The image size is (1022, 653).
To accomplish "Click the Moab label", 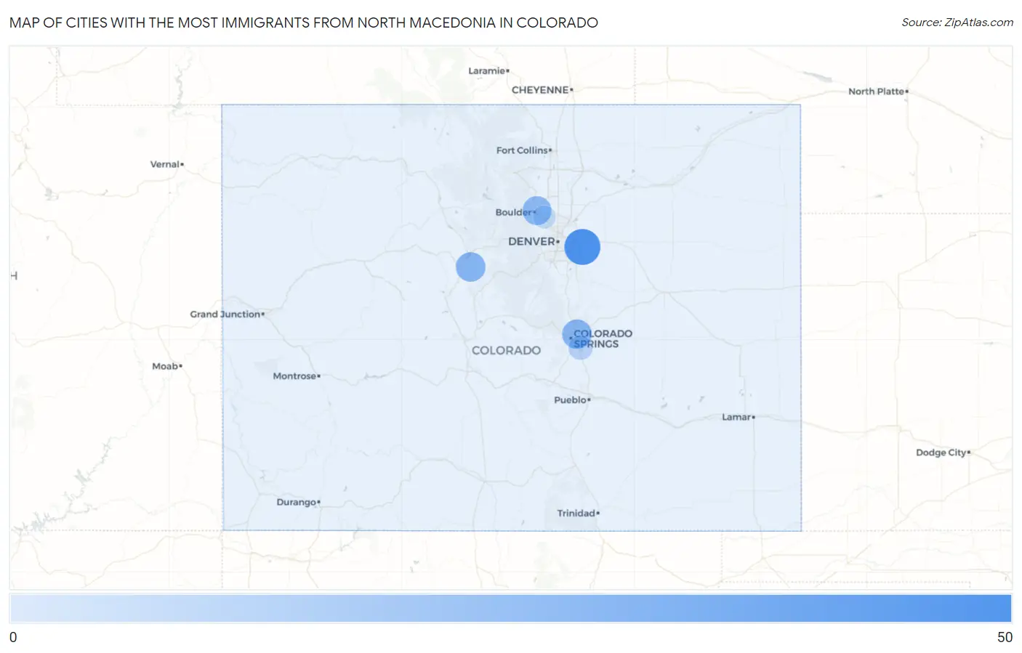I will (x=165, y=366).
